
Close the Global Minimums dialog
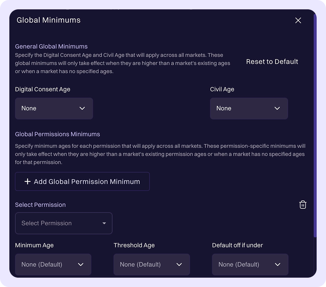(x=298, y=21)
